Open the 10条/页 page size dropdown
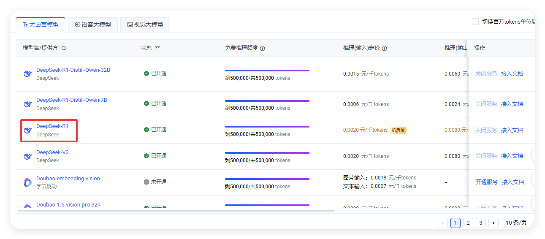 click(x=518, y=223)
